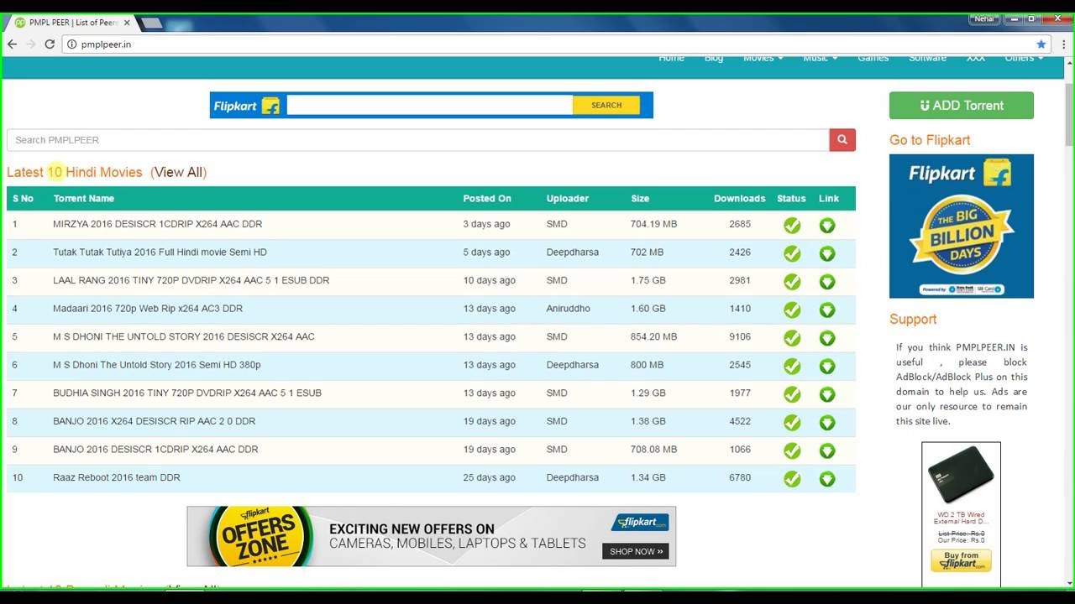
Task: Switch to the PMPL PEER browser tab
Action: click(x=71, y=23)
